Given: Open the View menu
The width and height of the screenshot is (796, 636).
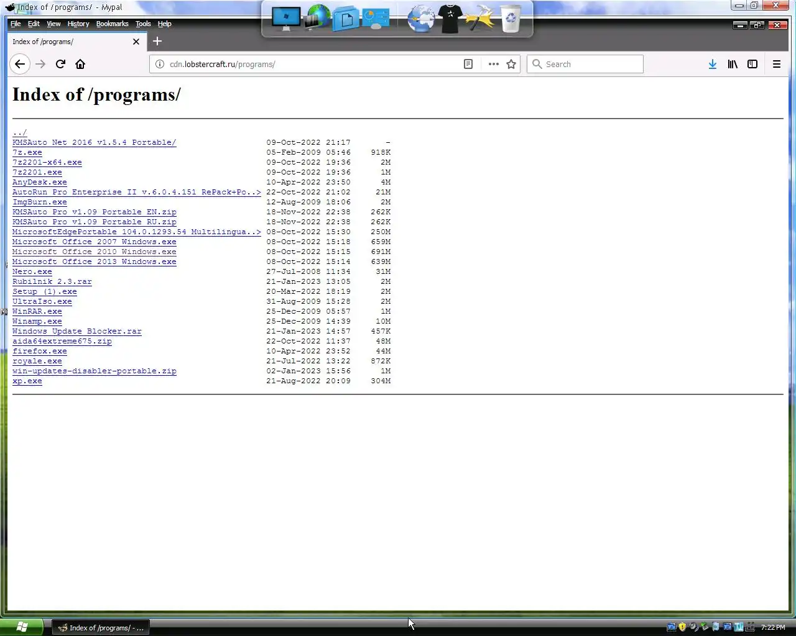Looking at the screenshot, I should (53, 24).
